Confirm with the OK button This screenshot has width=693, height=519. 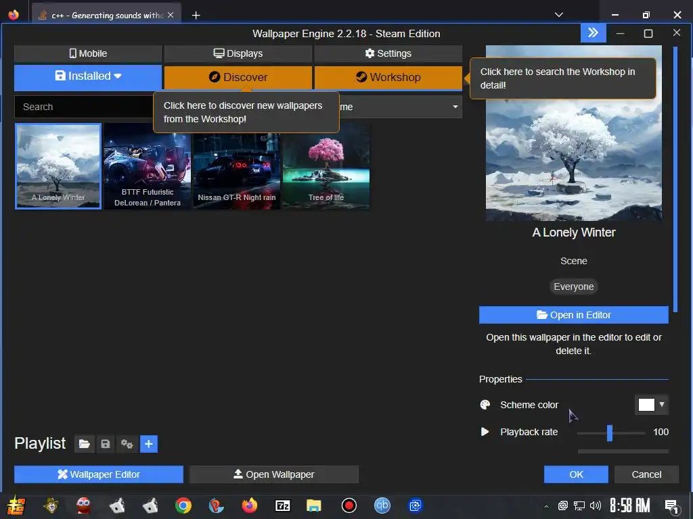pos(576,474)
